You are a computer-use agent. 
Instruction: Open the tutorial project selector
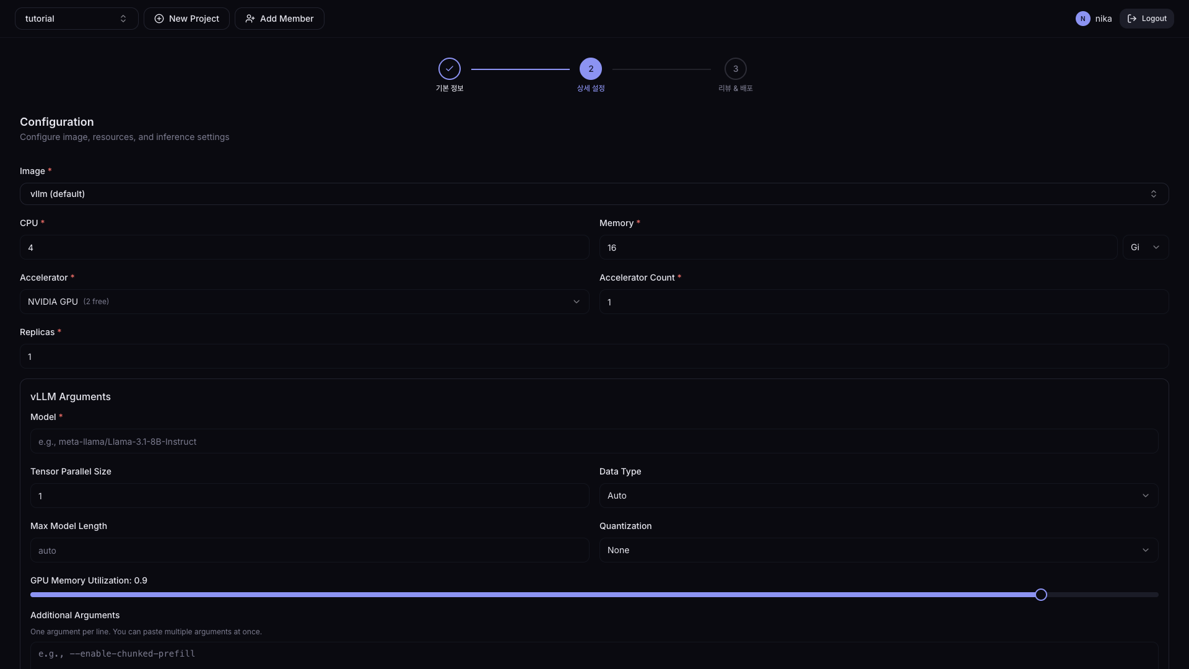pyautogui.click(x=76, y=19)
